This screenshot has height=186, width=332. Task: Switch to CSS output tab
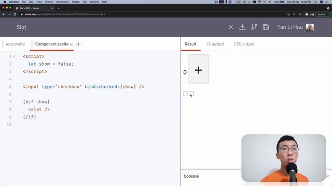(x=244, y=44)
